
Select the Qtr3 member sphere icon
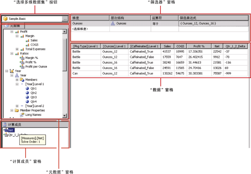28,97
